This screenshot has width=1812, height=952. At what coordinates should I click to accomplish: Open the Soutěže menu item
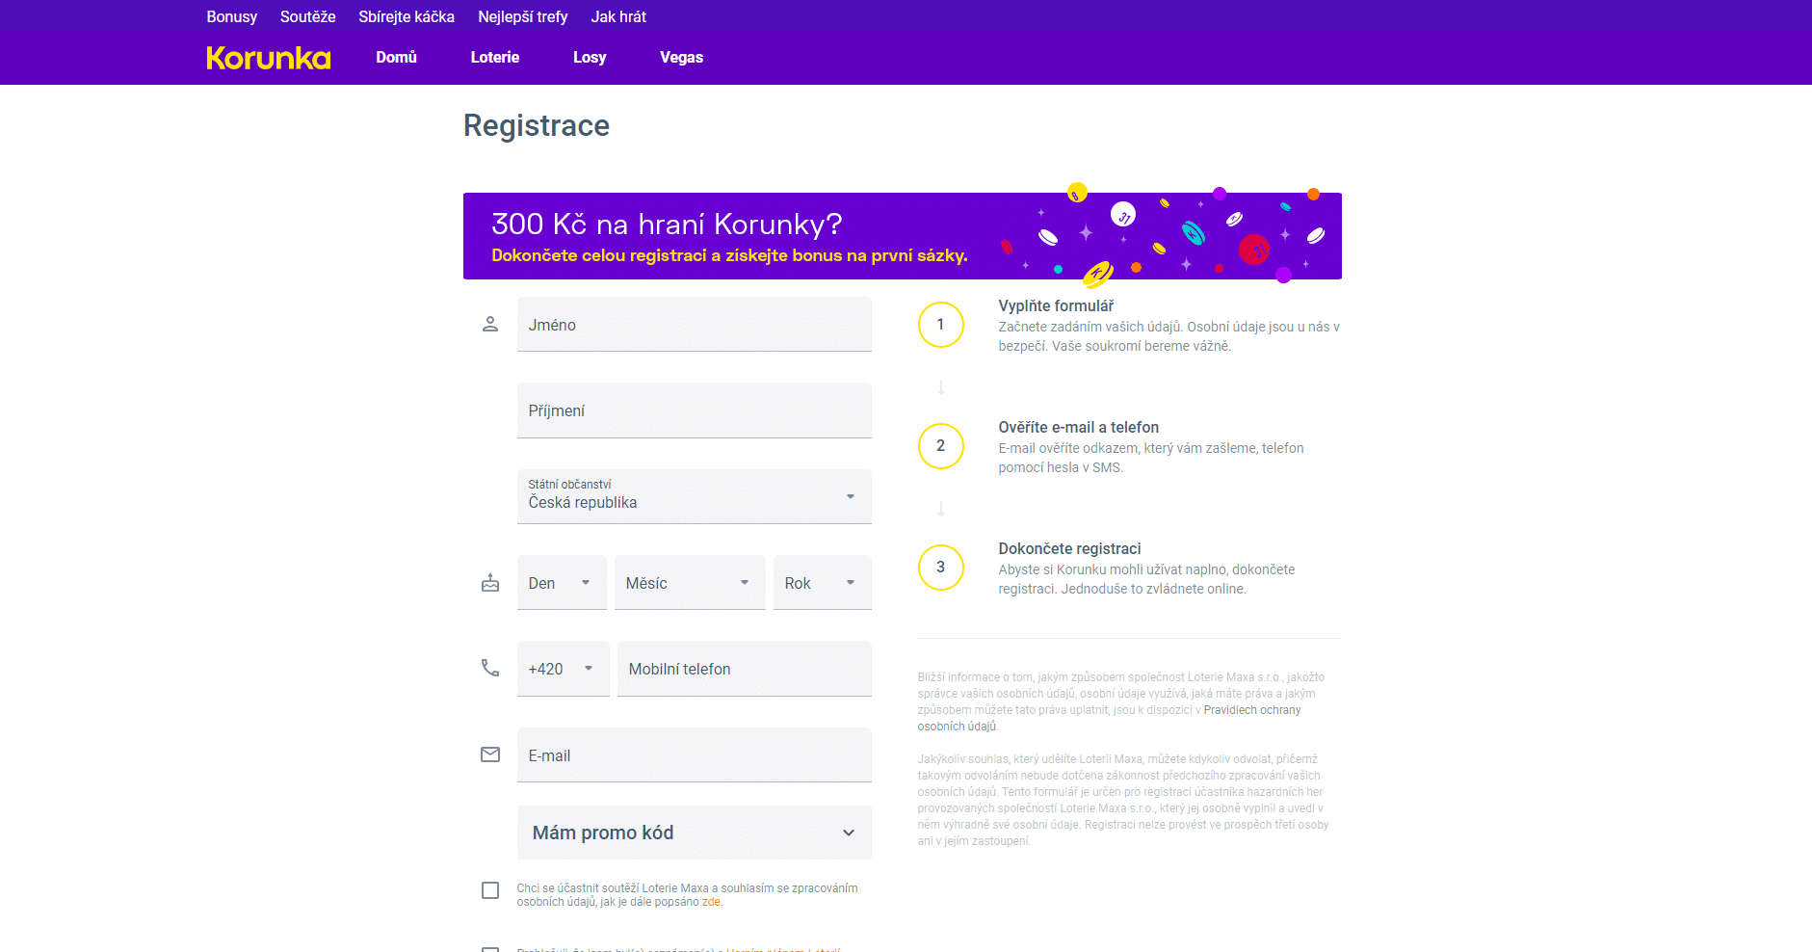[308, 16]
